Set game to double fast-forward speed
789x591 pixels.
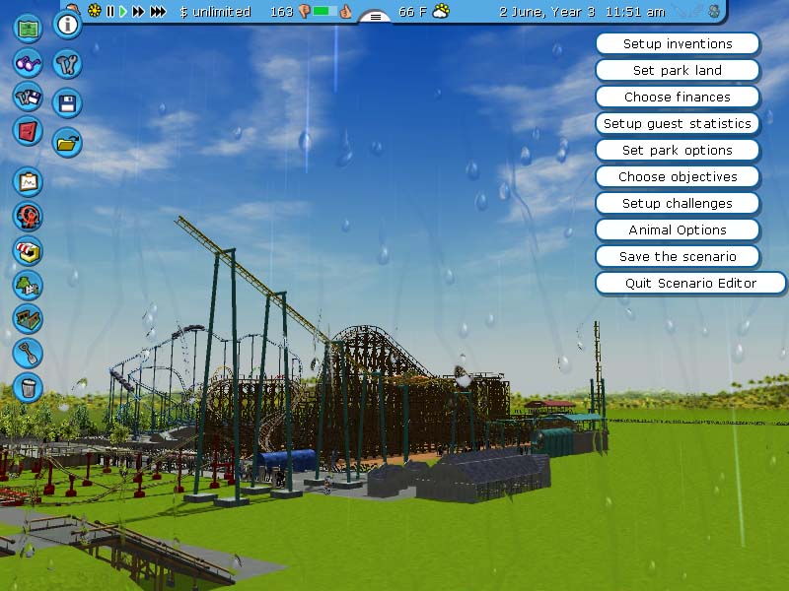[x=138, y=11]
